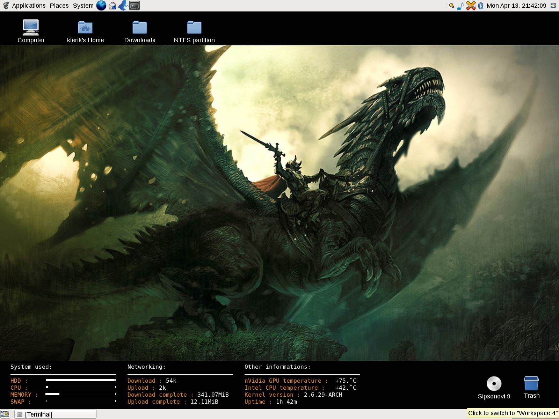Click the blue music note tray icon
Image resolution: width=559 pixels, height=419 pixels.
coord(460,6)
